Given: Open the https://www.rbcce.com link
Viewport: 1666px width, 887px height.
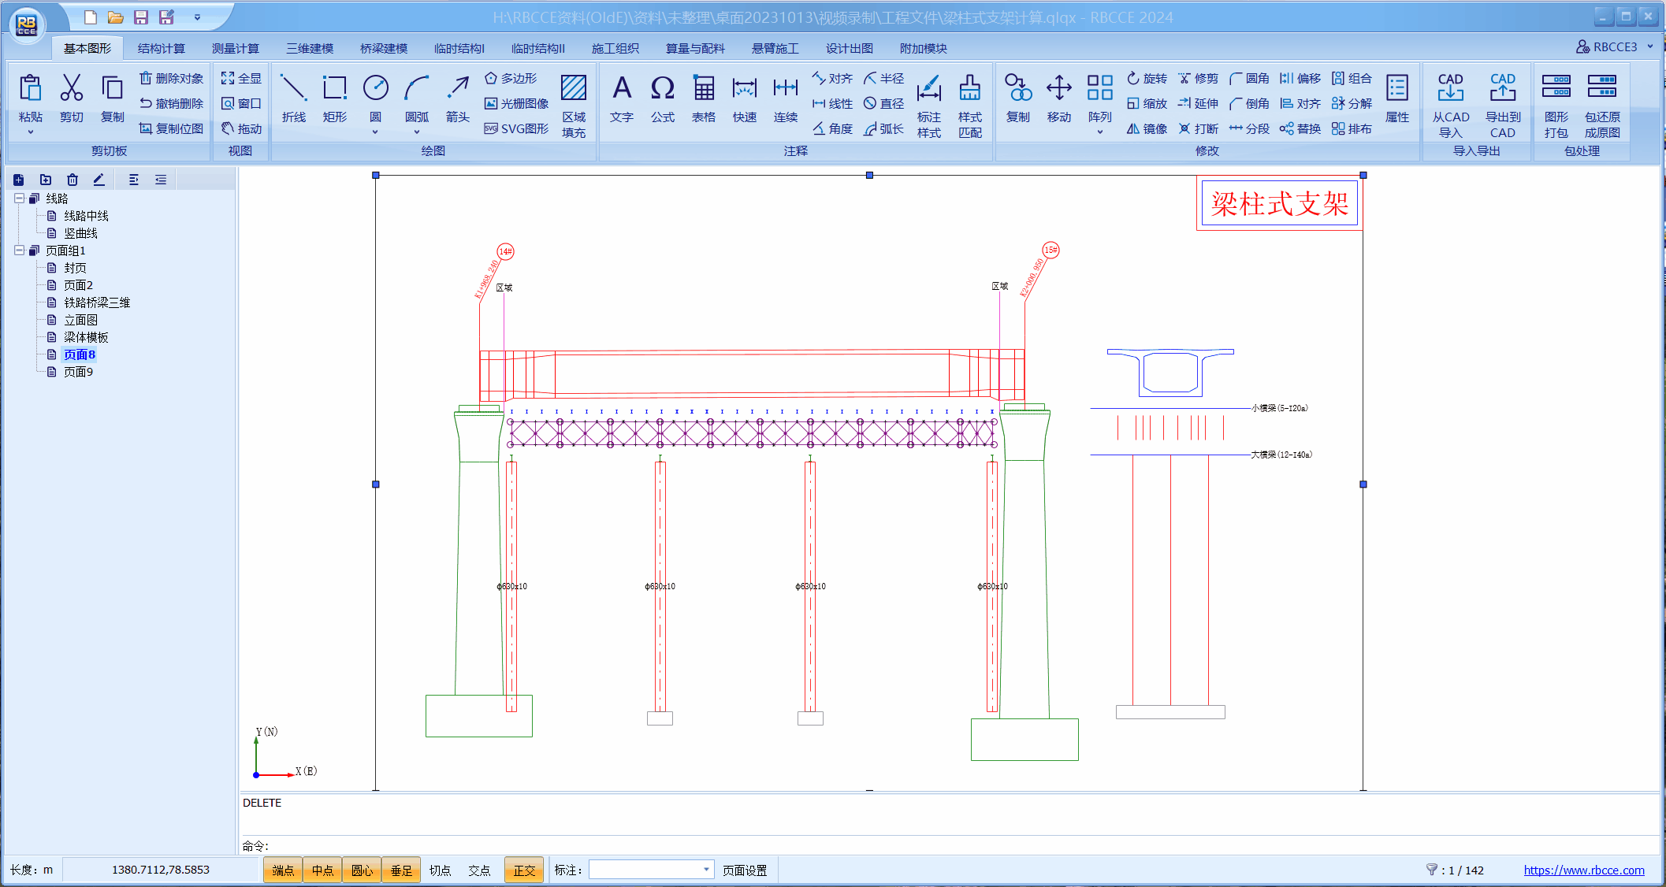Looking at the screenshot, I should 1584,870.
